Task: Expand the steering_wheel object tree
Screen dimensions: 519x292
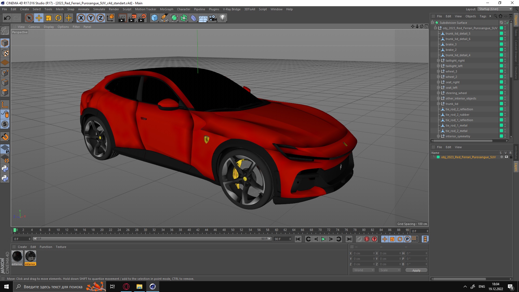Action: click(x=438, y=93)
